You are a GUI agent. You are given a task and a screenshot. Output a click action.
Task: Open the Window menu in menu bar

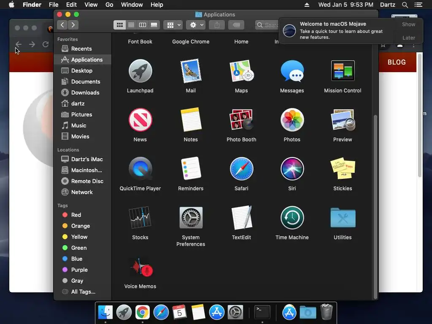(132, 5)
